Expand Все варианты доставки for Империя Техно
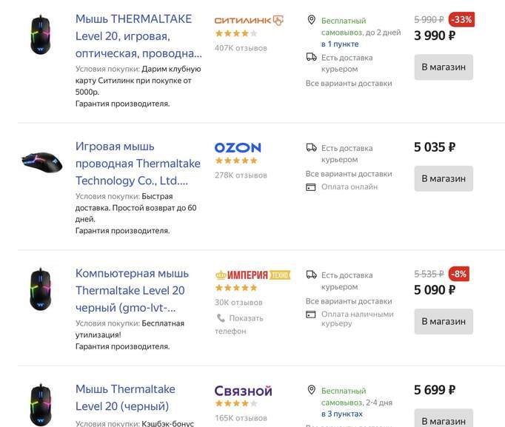 coord(349,301)
